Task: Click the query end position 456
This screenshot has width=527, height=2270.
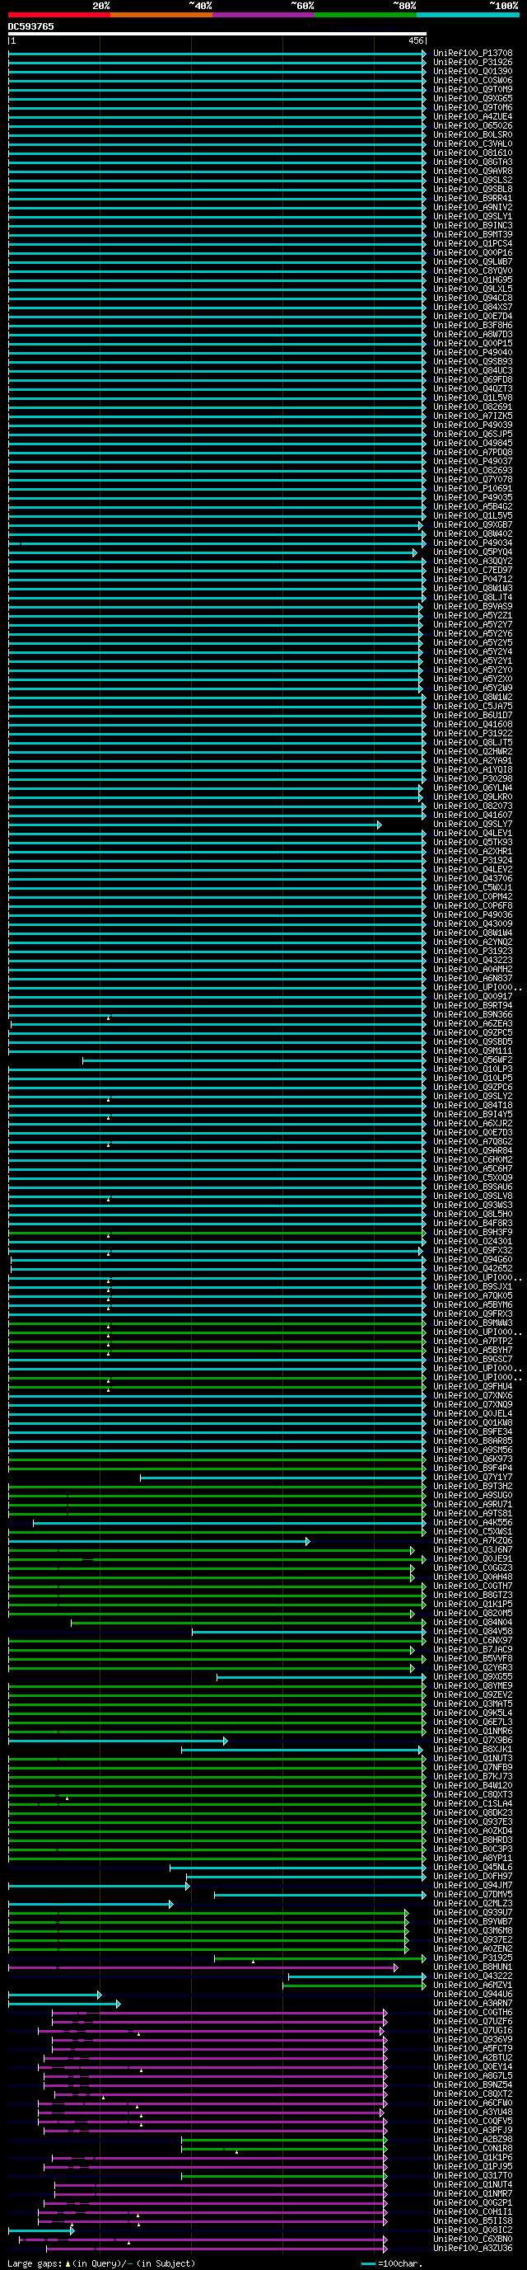Action: coord(416,40)
